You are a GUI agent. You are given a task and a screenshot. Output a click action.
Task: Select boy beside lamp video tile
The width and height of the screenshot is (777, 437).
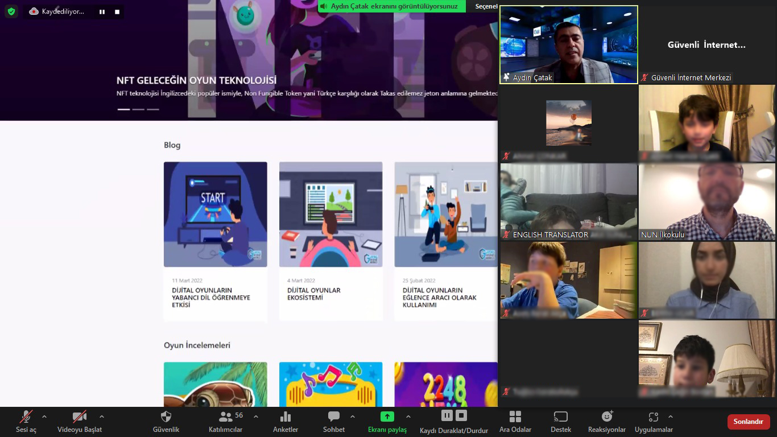point(707,358)
